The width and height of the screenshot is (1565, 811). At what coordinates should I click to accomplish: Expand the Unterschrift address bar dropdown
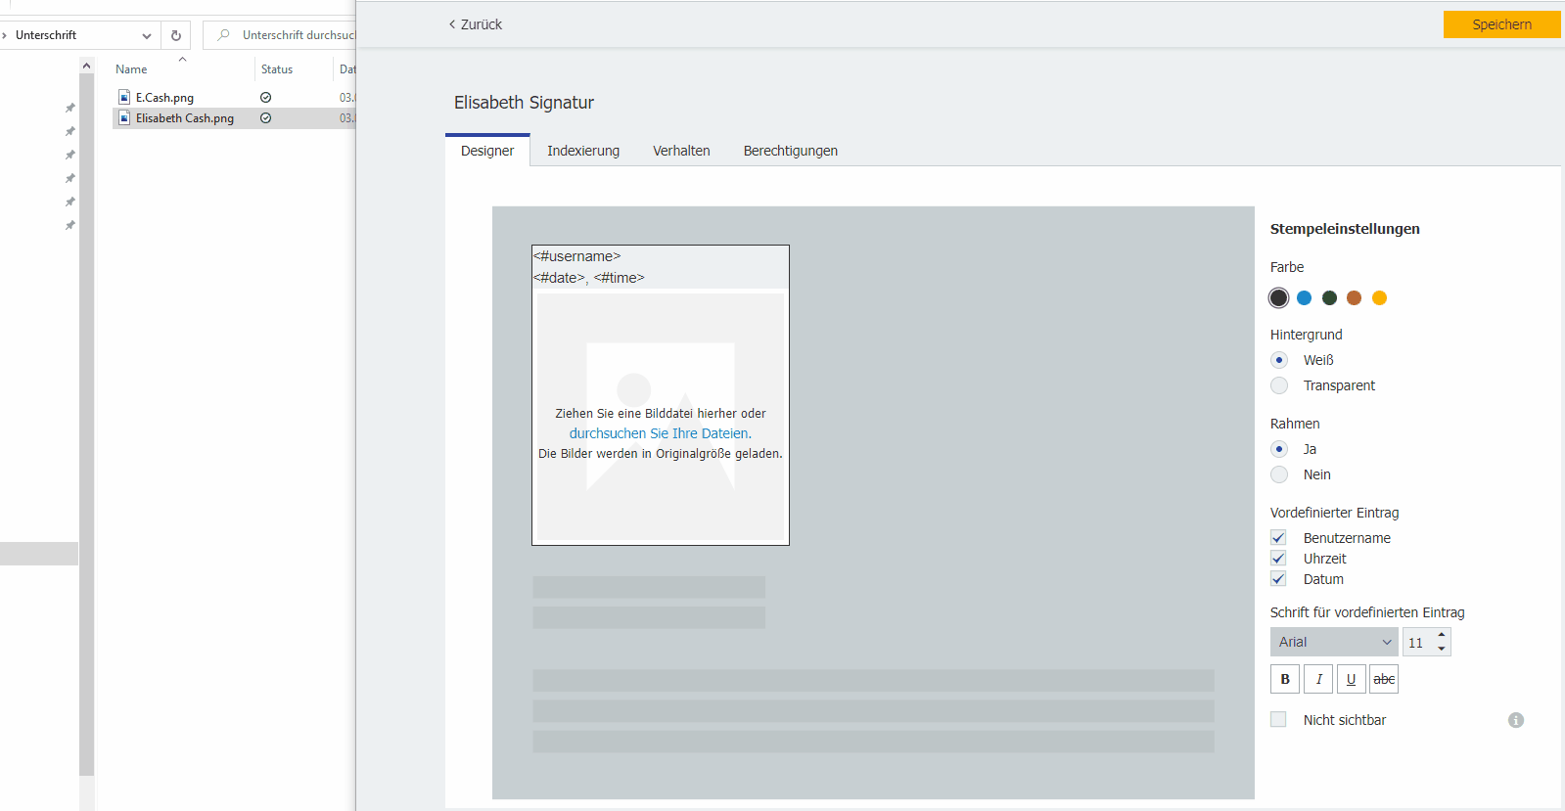pyautogui.click(x=147, y=35)
